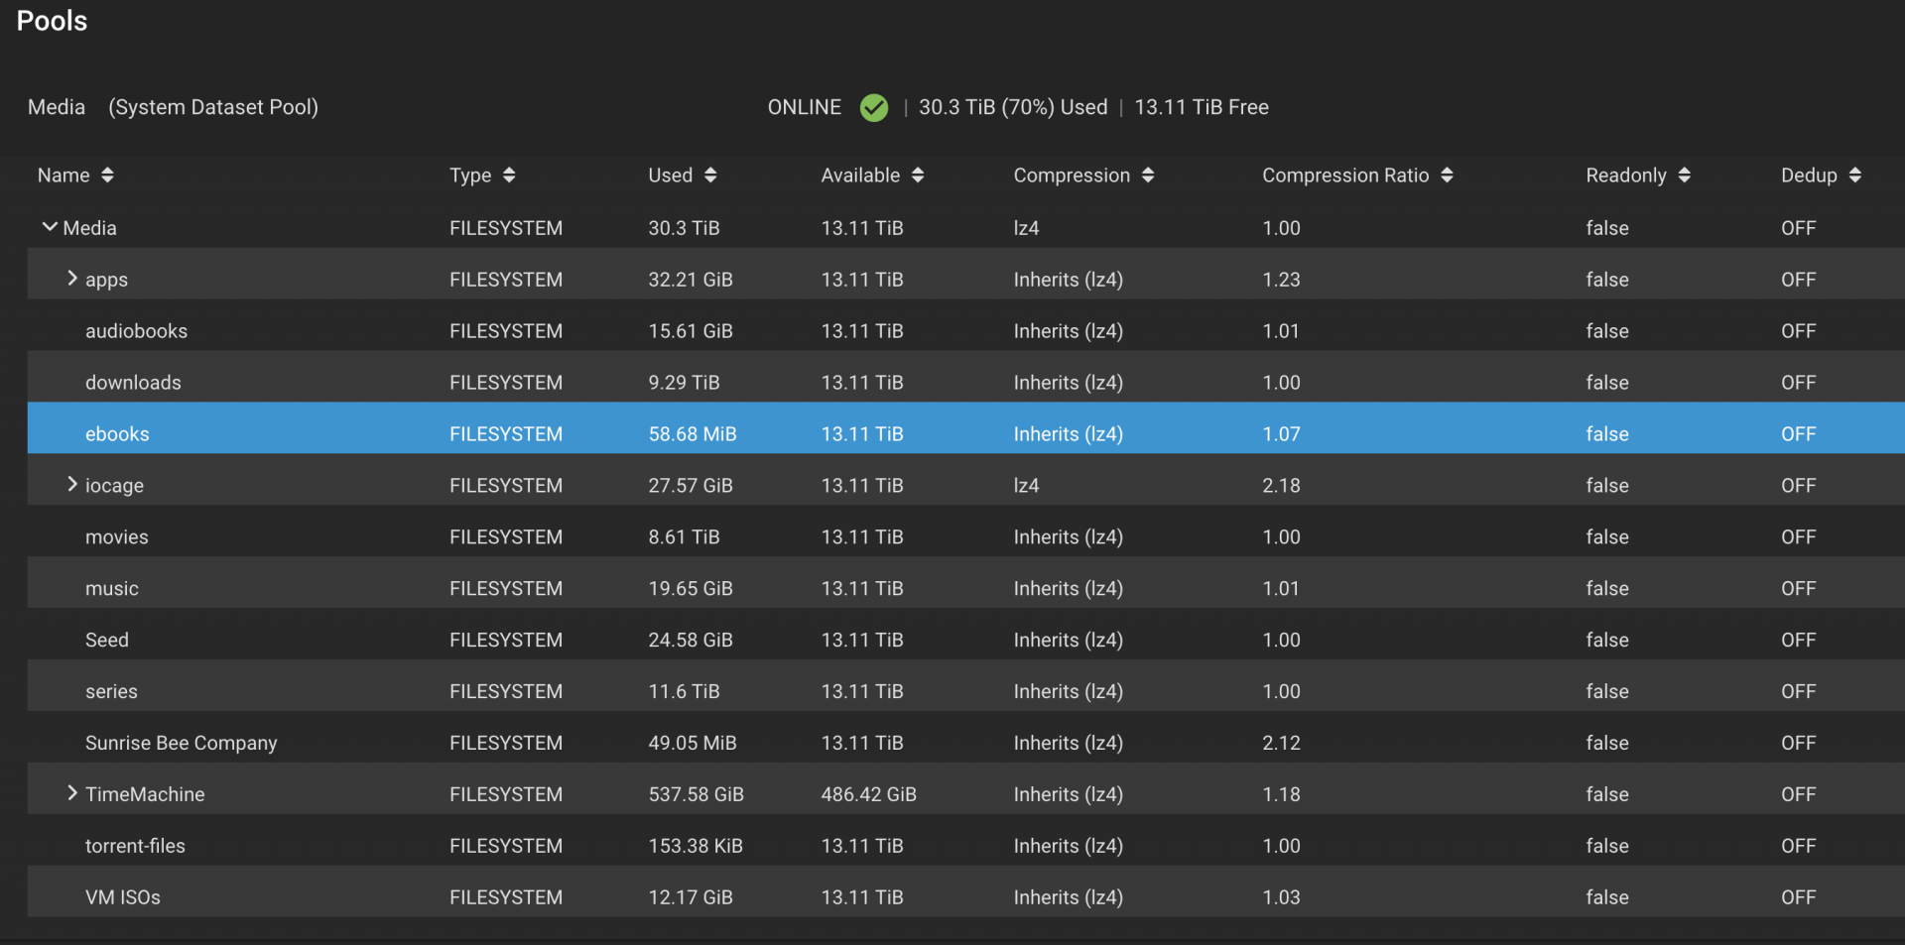Sort by Available column arrows
Image resolution: width=1905 pixels, height=945 pixels.
tap(918, 176)
